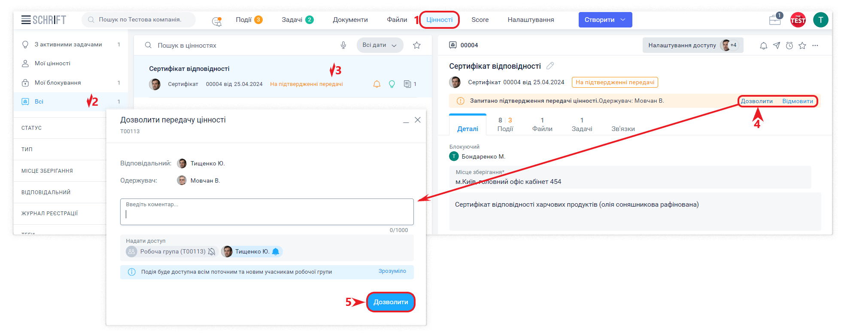Expand the СТАТУС filter section
Image resolution: width=844 pixels, height=336 pixels.
tap(60, 128)
